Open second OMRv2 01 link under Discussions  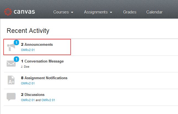[x=48, y=100]
